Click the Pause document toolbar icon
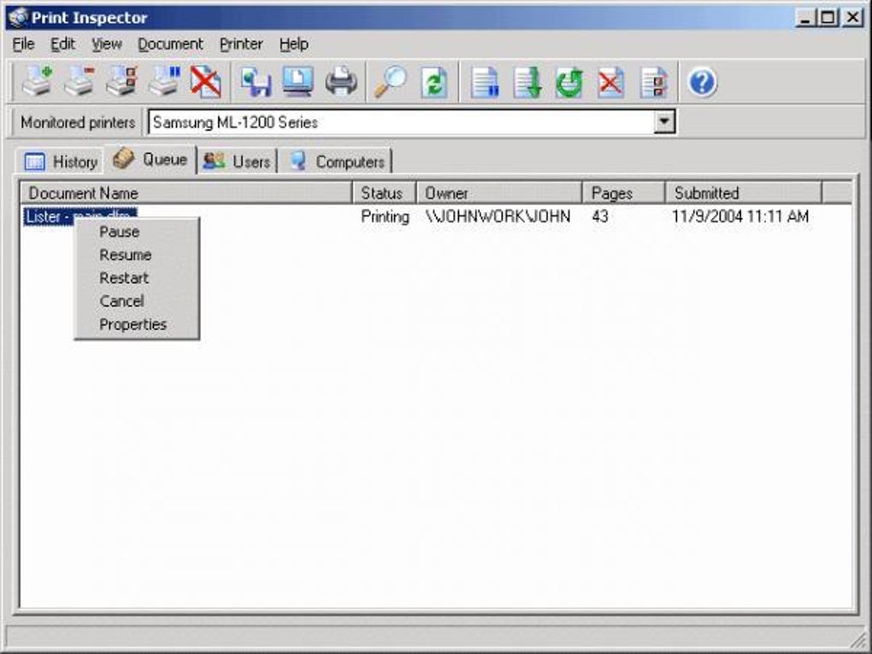 pyautogui.click(x=485, y=82)
